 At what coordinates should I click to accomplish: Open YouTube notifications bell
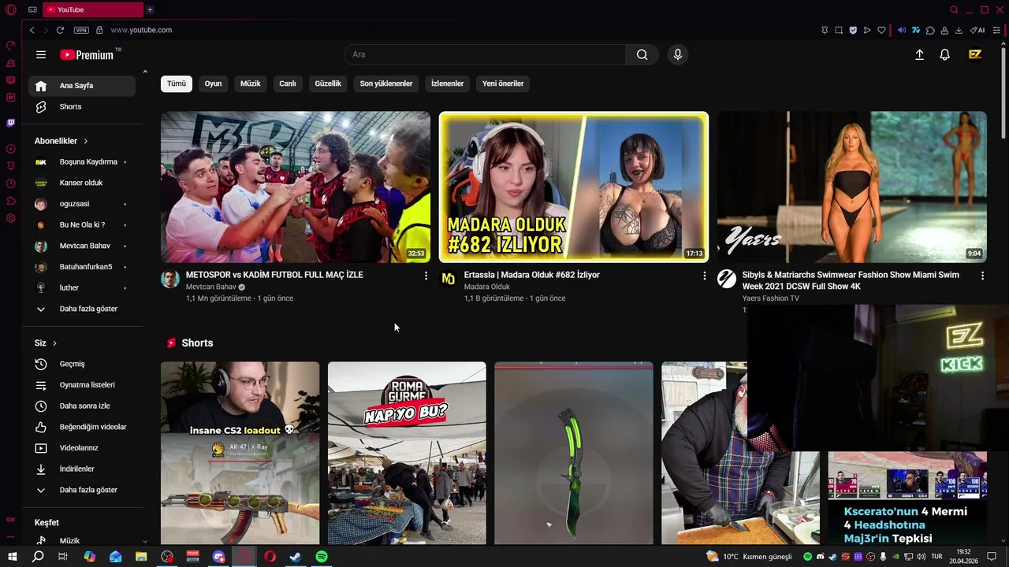(x=944, y=54)
